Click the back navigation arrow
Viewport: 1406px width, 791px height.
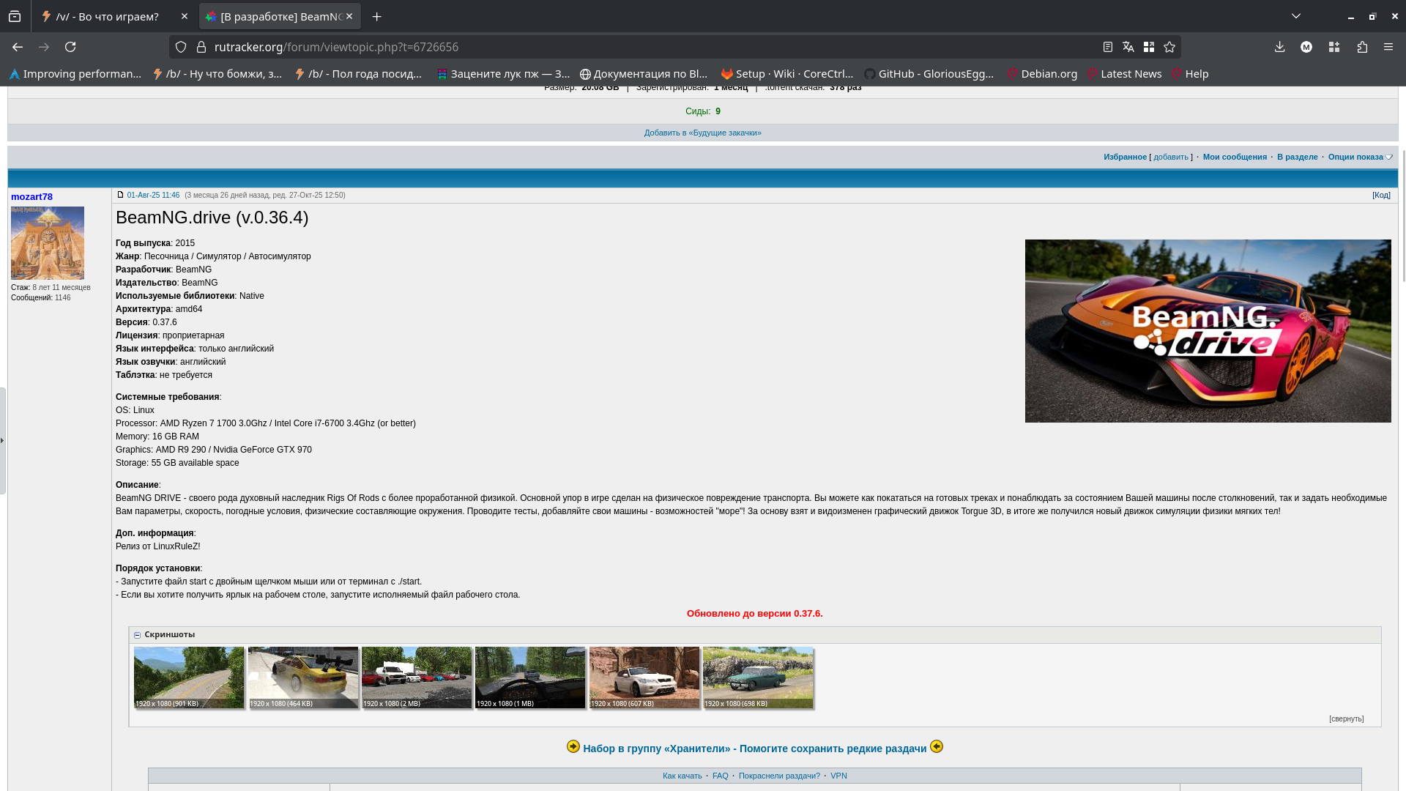click(x=18, y=47)
